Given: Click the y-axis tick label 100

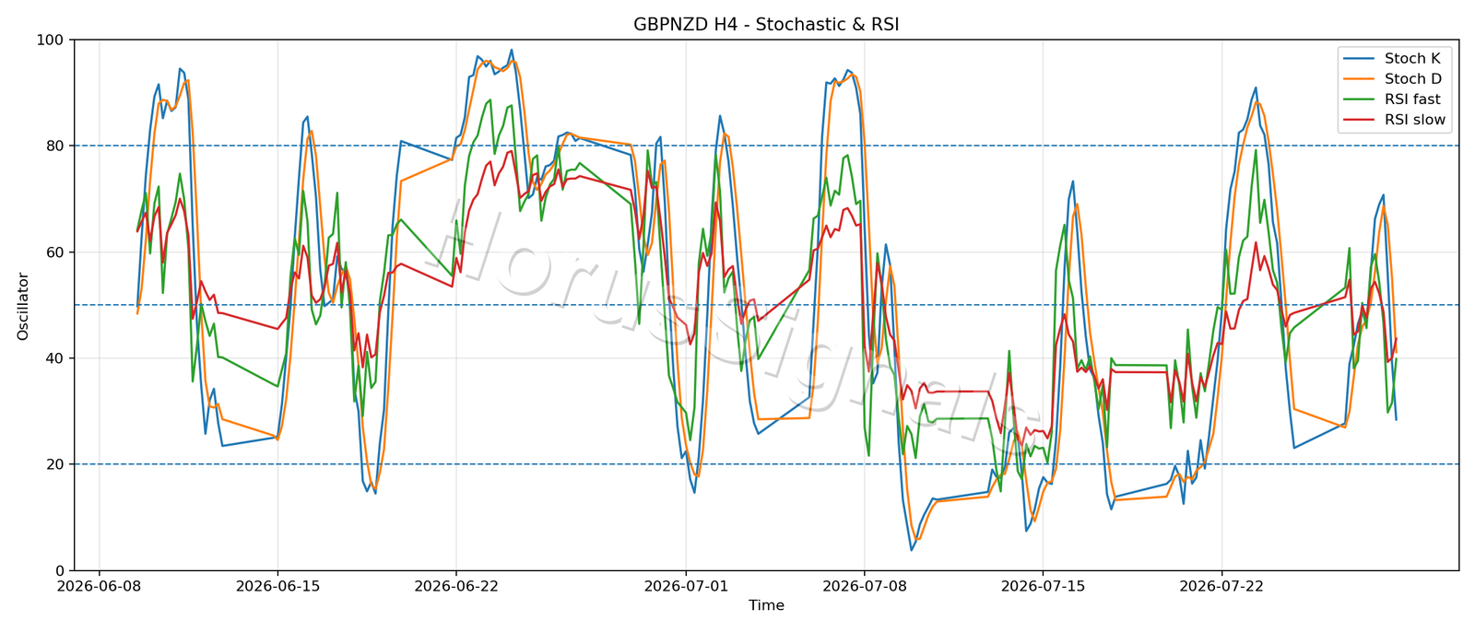Looking at the screenshot, I should tap(50, 40).
